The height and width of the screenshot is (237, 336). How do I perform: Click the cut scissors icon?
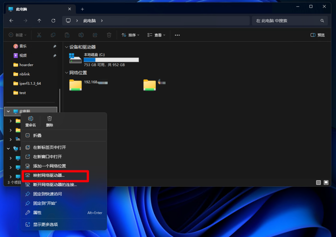(39, 35)
